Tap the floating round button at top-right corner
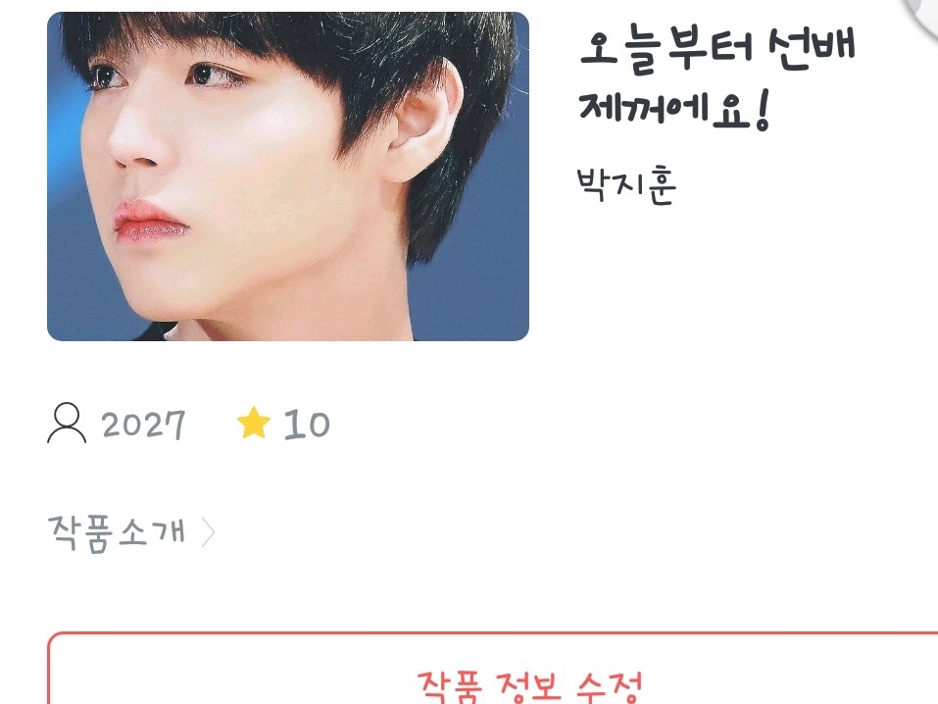938x704 pixels. (x=921, y=12)
